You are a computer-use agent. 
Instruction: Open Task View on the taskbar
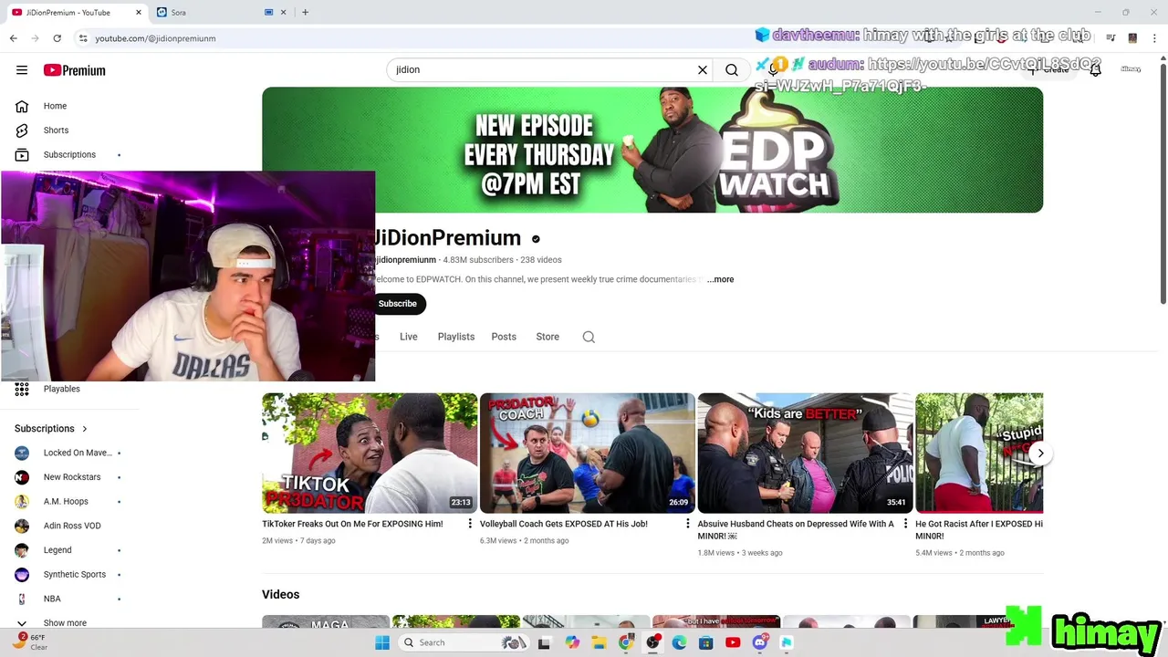point(544,642)
